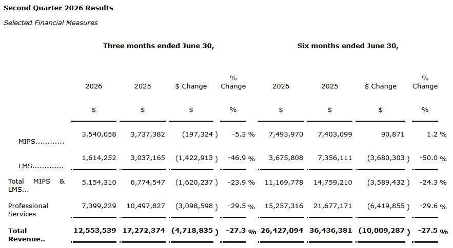Select Total Revenue value 26,427,094
The height and width of the screenshot is (248, 453).
point(282,231)
